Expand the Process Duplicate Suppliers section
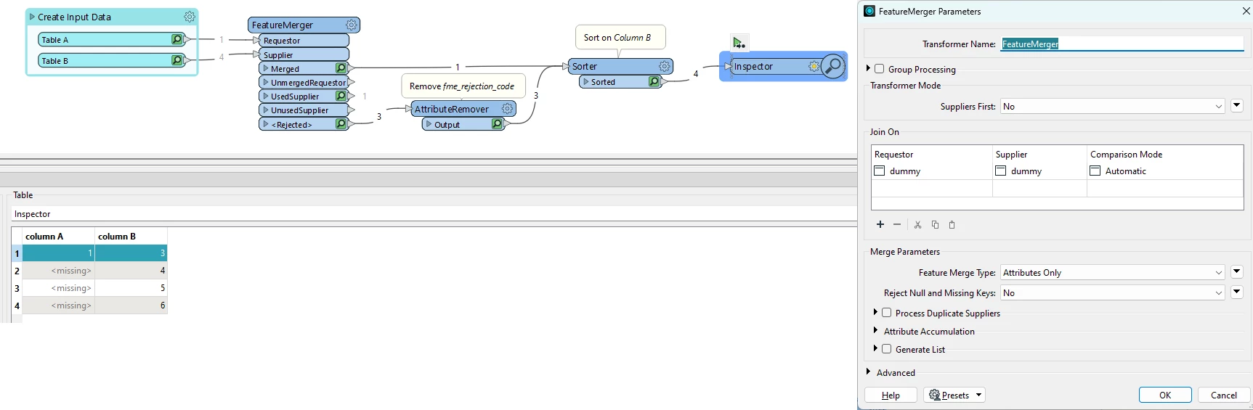This screenshot has height=410, width=1253. (875, 312)
